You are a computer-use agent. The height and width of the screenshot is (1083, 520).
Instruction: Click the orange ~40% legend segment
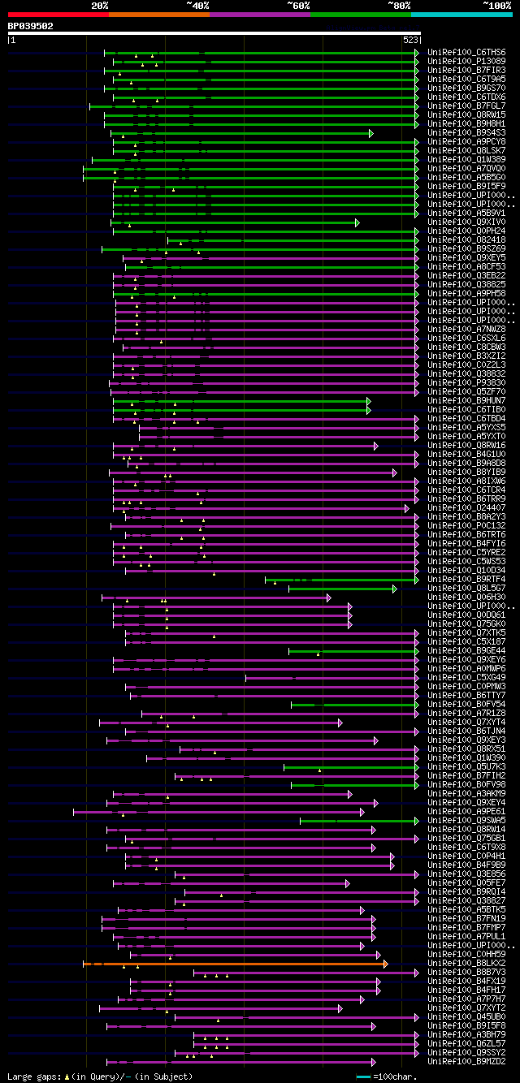[159, 14]
